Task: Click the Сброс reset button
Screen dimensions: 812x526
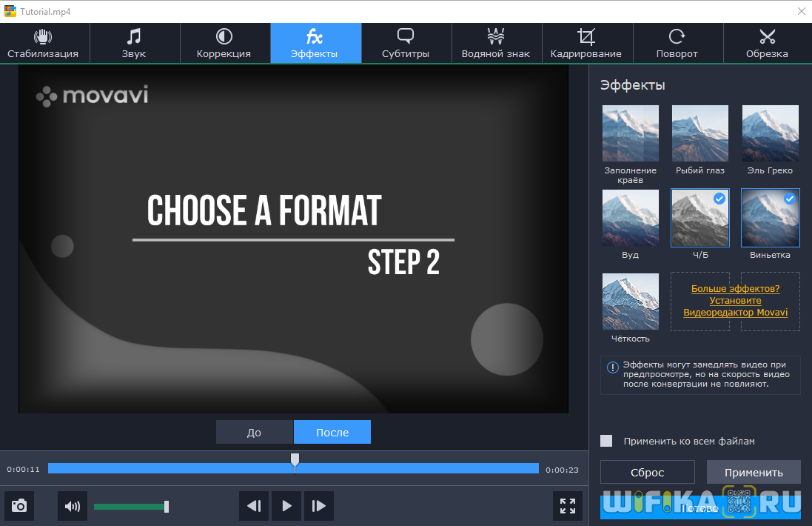Action: point(647,472)
